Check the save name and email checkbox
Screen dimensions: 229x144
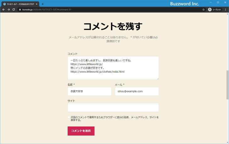pyautogui.click(x=69, y=117)
